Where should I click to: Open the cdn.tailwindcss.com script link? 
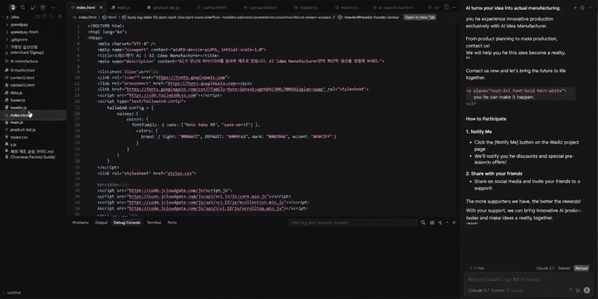[162, 96]
